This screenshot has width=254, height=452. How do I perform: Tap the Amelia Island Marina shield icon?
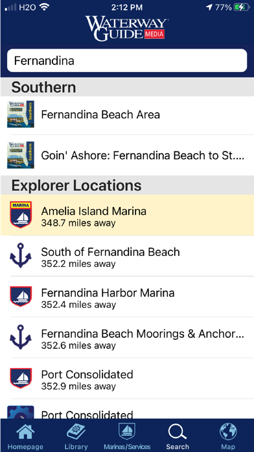tap(21, 215)
